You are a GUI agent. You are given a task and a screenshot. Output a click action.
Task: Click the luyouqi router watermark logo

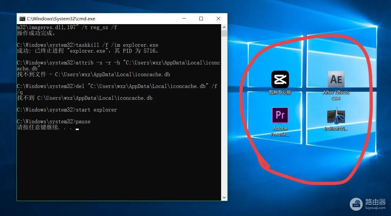[356, 204]
